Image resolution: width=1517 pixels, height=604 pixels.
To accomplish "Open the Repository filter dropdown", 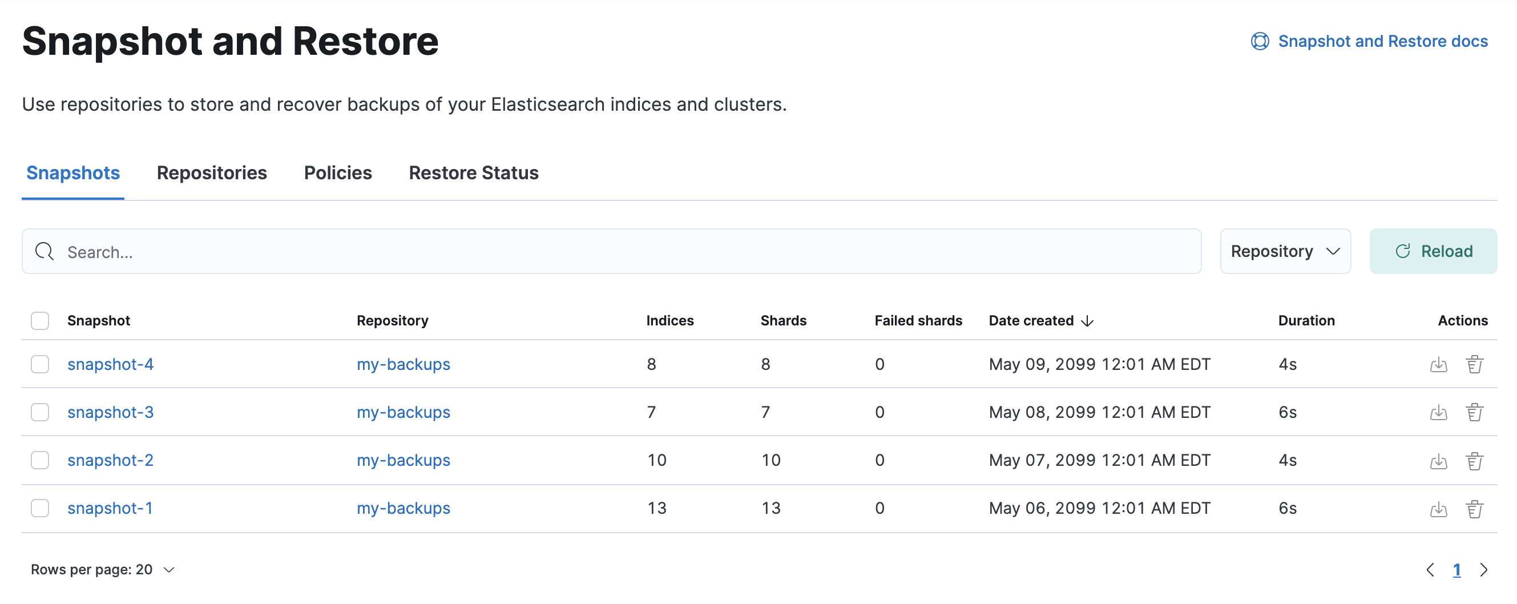I will tap(1285, 252).
